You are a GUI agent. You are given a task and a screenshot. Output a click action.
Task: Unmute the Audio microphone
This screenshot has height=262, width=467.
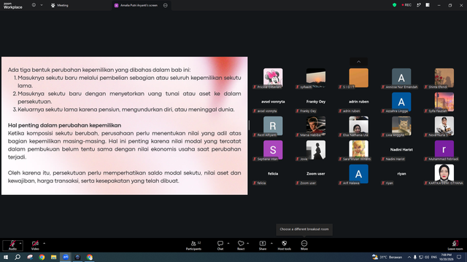[x=12, y=245]
